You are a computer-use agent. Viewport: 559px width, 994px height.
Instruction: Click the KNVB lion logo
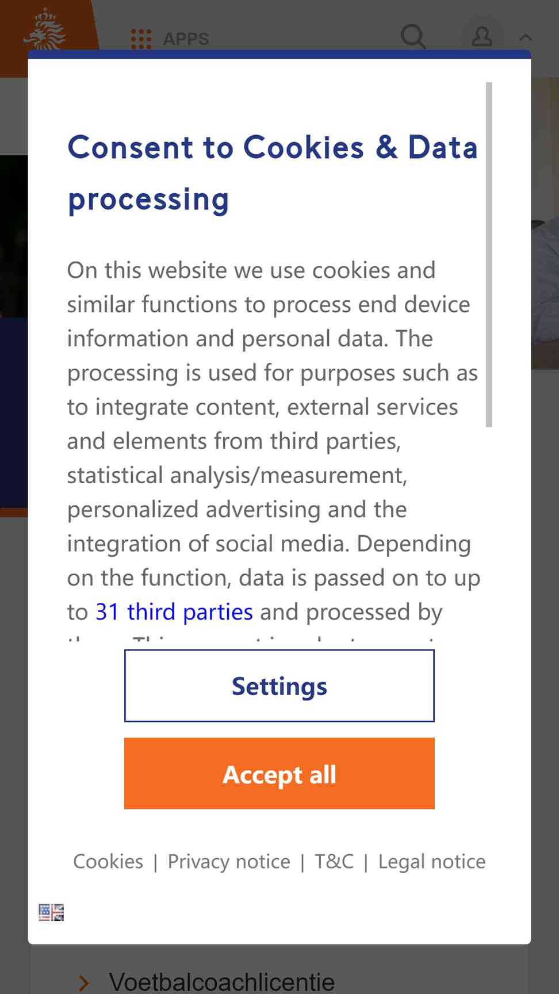point(45,30)
